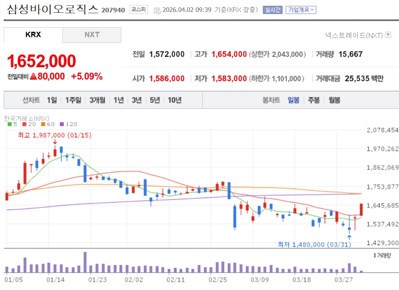This screenshot has width=399, height=290.
Task: Click the trading value 25,535 백만
Action: tap(364, 79)
